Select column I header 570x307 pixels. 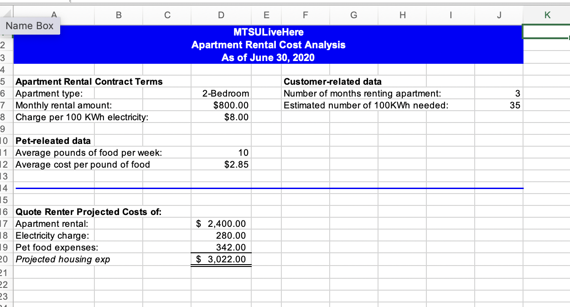pyautogui.click(x=450, y=15)
